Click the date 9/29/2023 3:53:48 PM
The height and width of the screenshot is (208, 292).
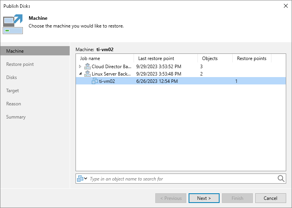(159, 74)
